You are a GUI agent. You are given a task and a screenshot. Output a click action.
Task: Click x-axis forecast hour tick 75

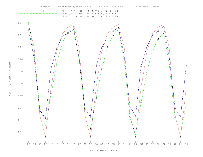coord(169,144)
